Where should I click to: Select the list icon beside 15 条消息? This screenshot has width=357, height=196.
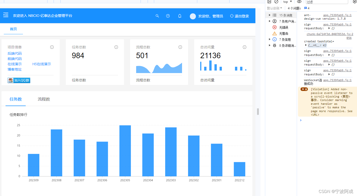pyautogui.click(x=275, y=15)
